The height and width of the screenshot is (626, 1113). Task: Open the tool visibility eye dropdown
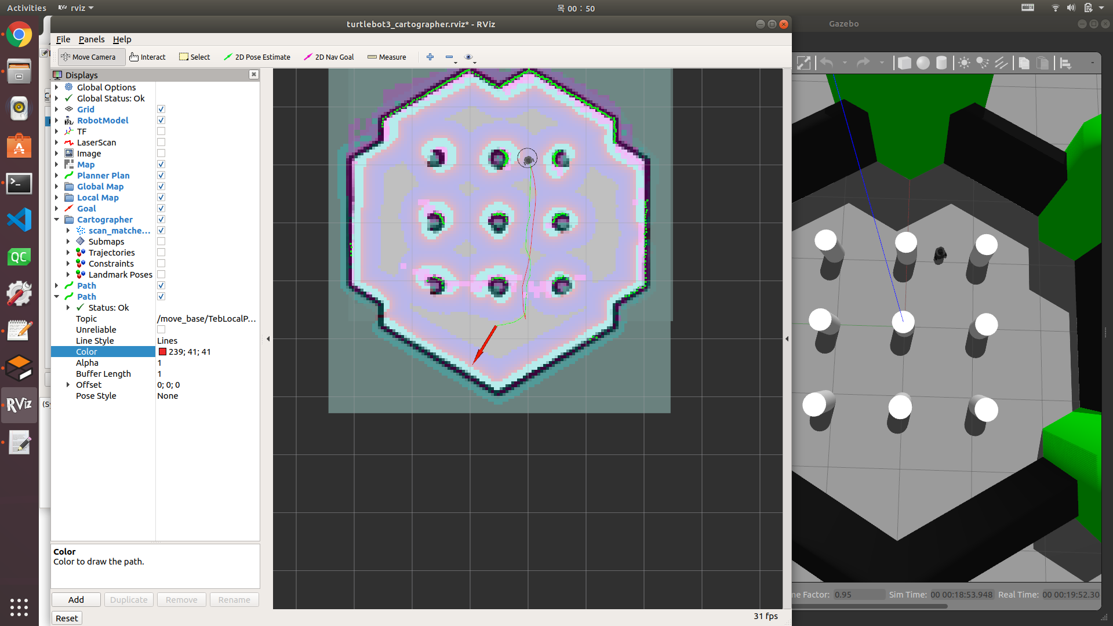click(470, 57)
